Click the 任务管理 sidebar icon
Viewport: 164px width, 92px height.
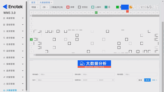[4, 44]
